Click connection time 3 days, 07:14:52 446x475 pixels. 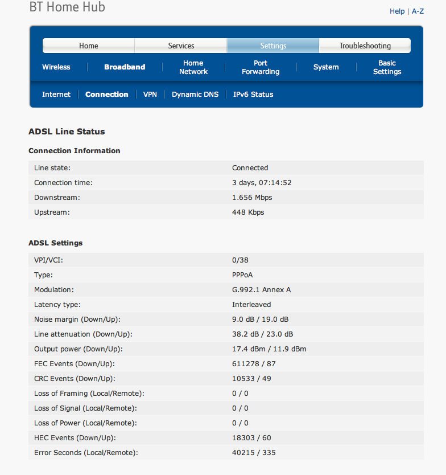(x=262, y=183)
